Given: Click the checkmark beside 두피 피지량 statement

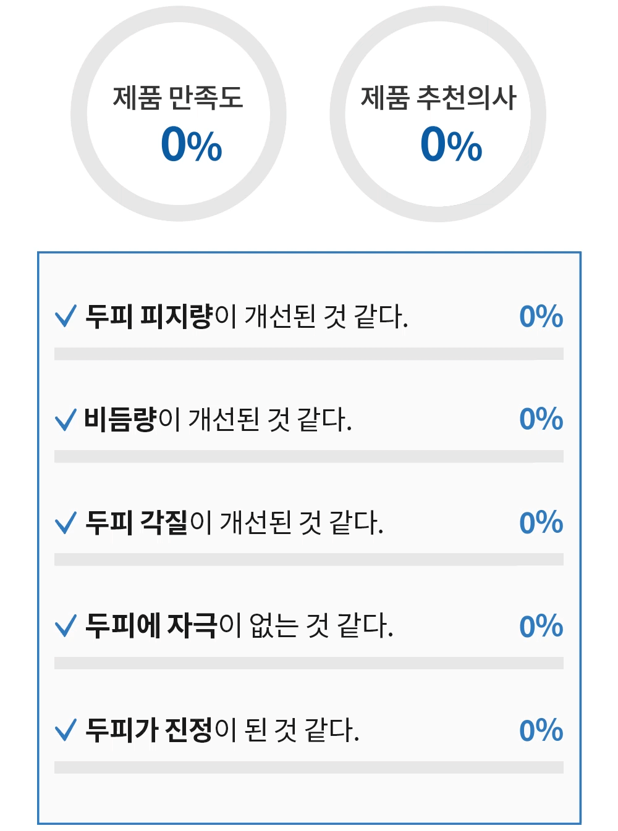Looking at the screenshot, I should click(66, 316).
